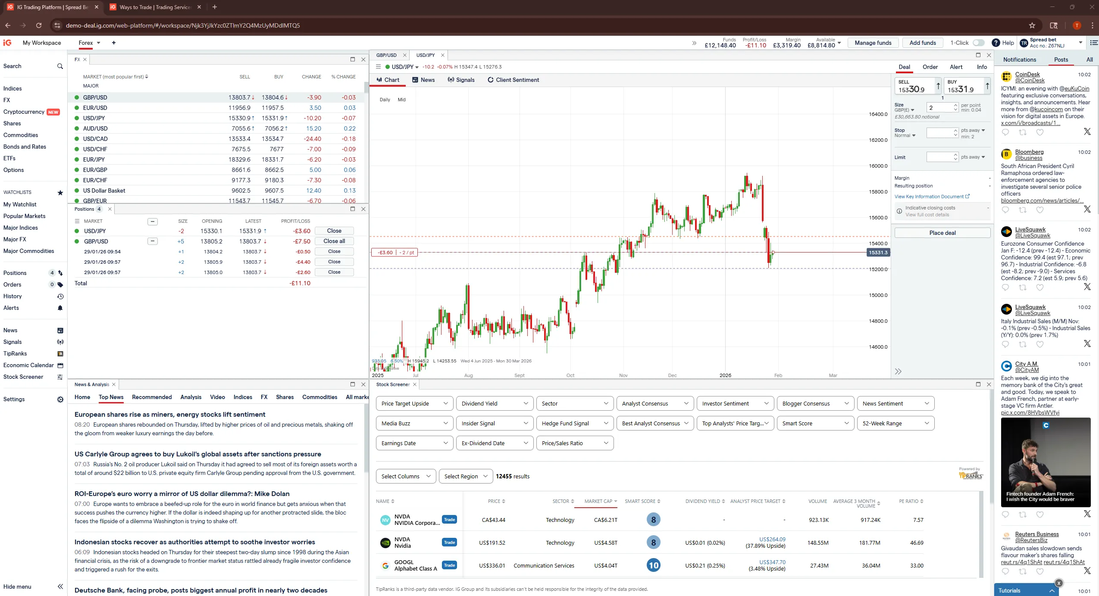Switch to the Client Sentiment tab
This screenshot has height=596, width=1099.
[513, 80]
